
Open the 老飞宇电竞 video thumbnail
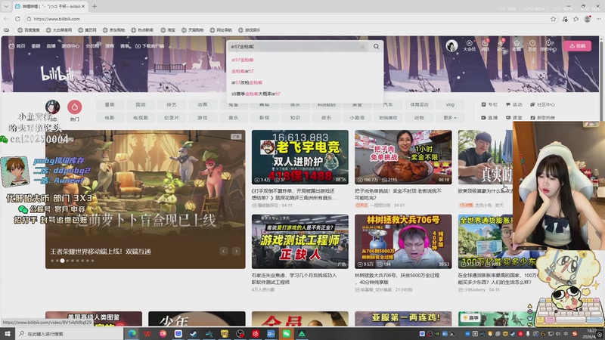point(299,157)
